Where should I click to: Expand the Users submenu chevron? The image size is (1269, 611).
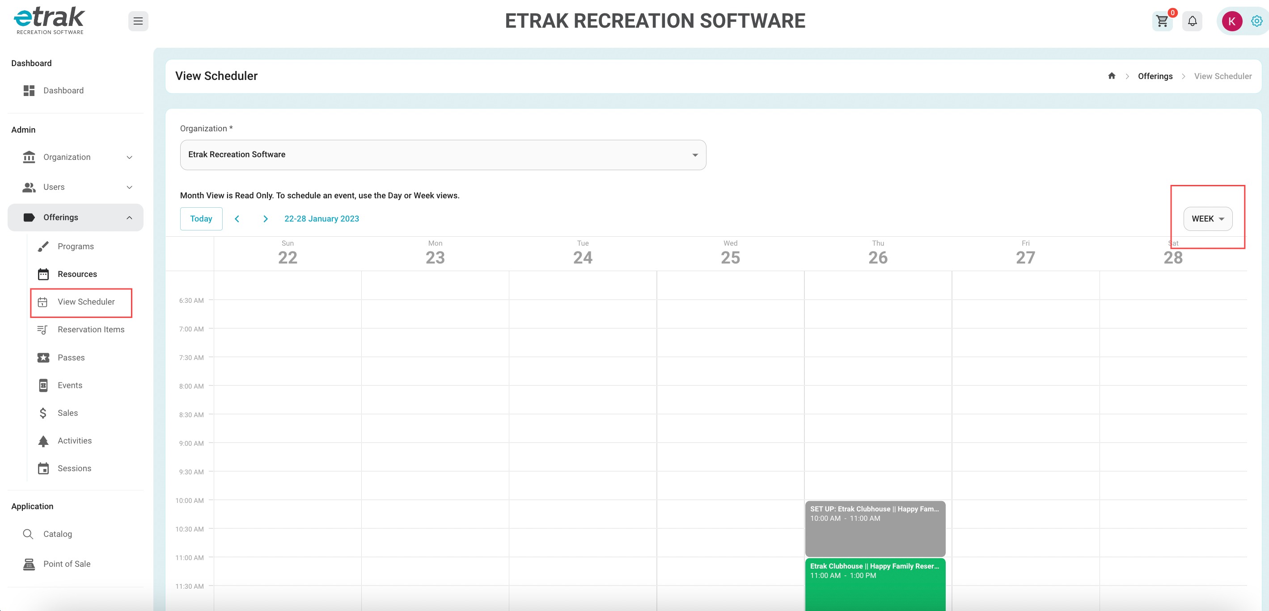[x=130, y=187]
